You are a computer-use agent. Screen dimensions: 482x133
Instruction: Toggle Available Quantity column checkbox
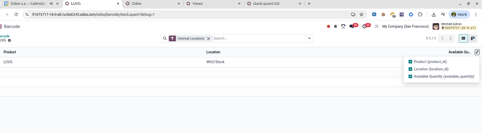(410, 76)
